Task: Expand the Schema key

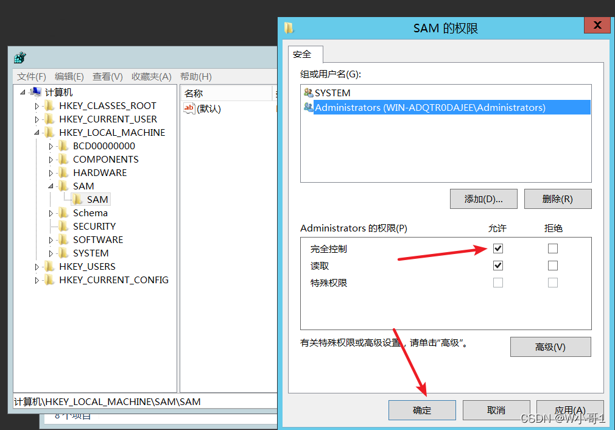Action: (51, 213)
